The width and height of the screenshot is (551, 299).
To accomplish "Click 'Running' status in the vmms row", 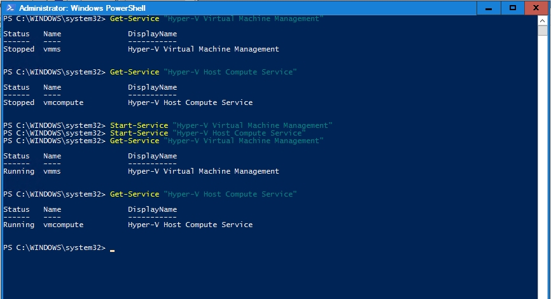I will tap(19, 172).
